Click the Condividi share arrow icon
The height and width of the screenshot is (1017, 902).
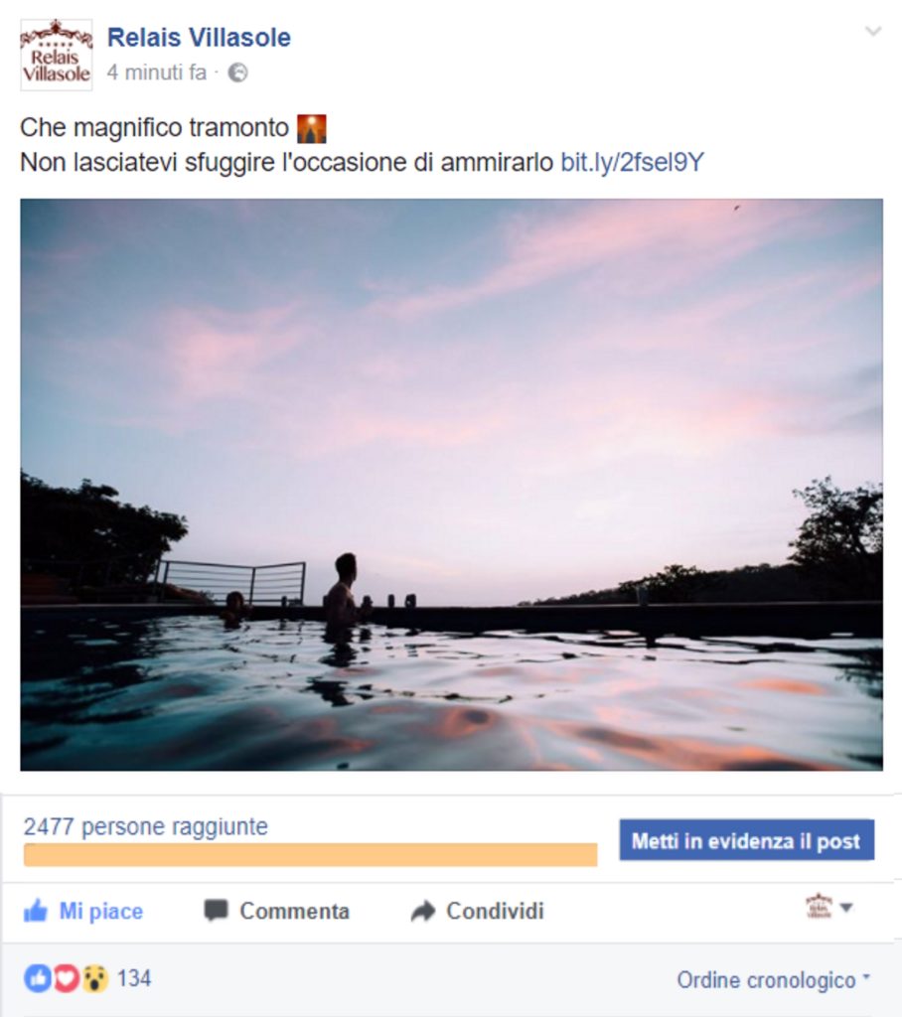click(x=423, y=912)
